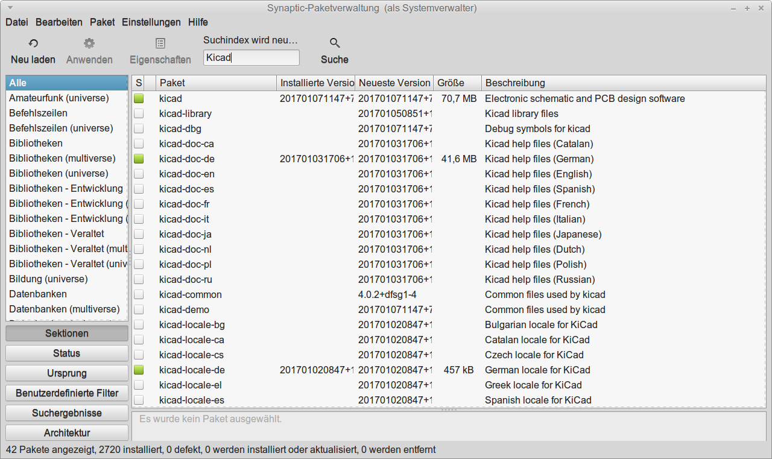Open the Paket menu
Screen dimensions: 772x459
[103, 22]
